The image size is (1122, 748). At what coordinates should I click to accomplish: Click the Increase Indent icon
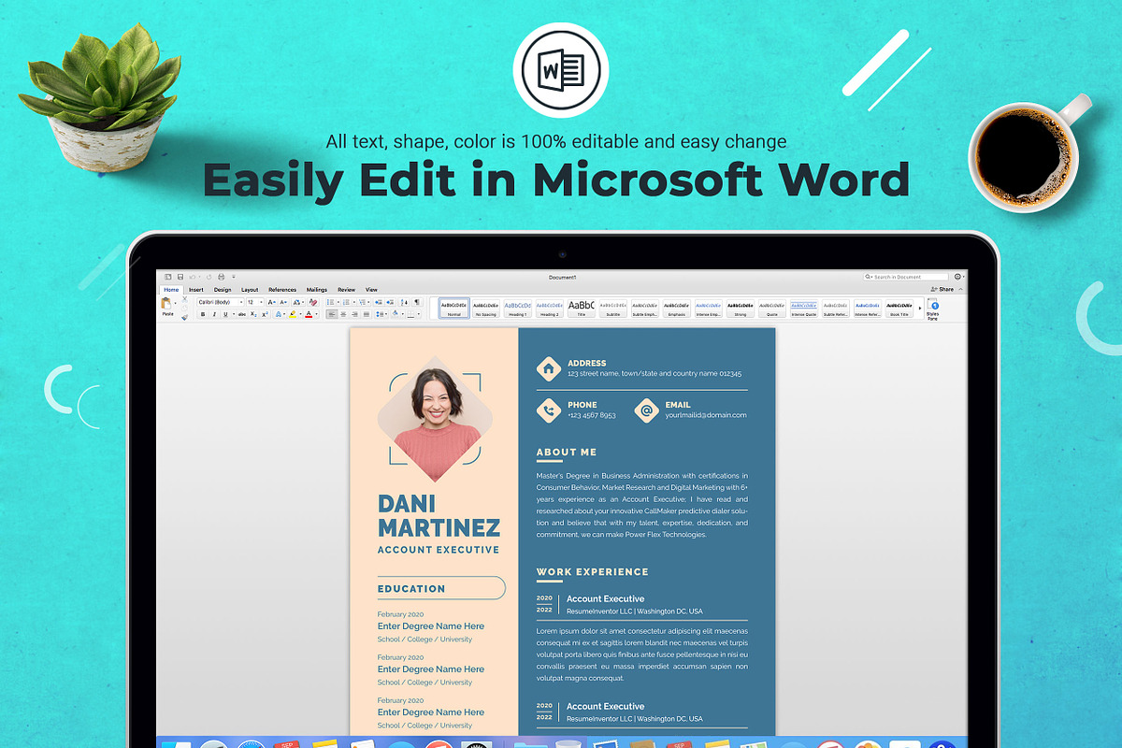pyautogui.click(x=391, y=302)
